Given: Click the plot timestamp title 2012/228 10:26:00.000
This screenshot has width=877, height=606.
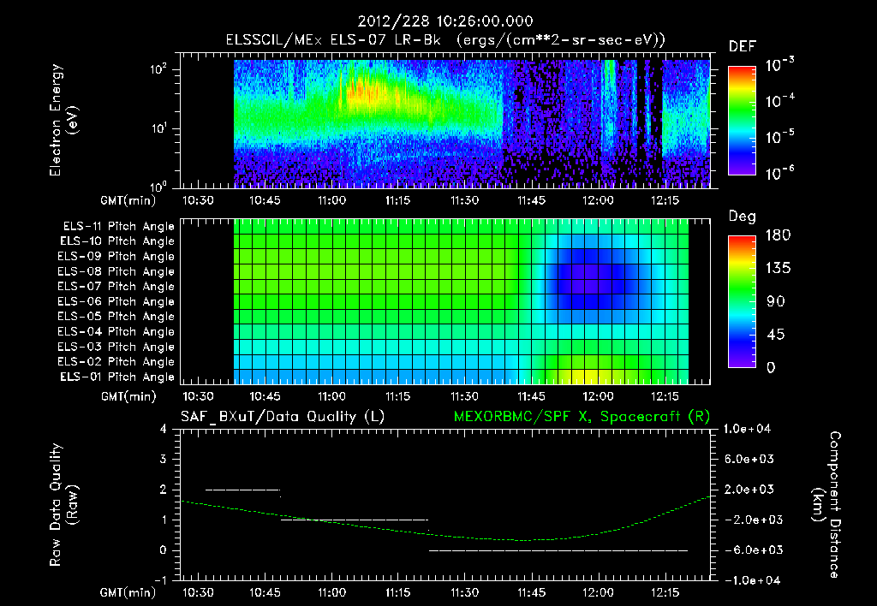Looking at the screenshot, I should (x=445, y=21).
